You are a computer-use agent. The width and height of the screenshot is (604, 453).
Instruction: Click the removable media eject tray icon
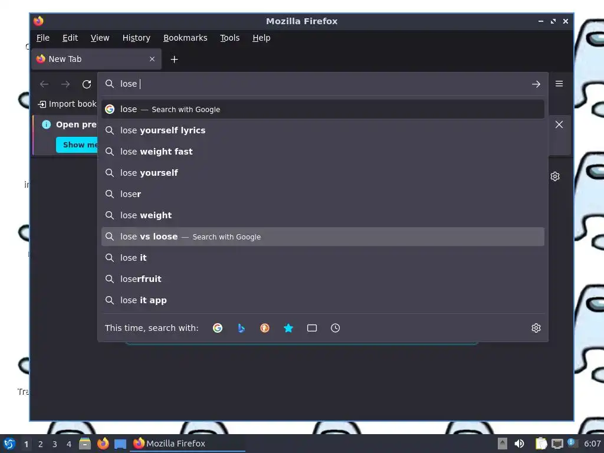503,444
